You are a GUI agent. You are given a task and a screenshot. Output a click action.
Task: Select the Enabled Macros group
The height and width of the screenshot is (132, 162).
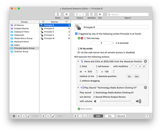click(x=24, y=29)
